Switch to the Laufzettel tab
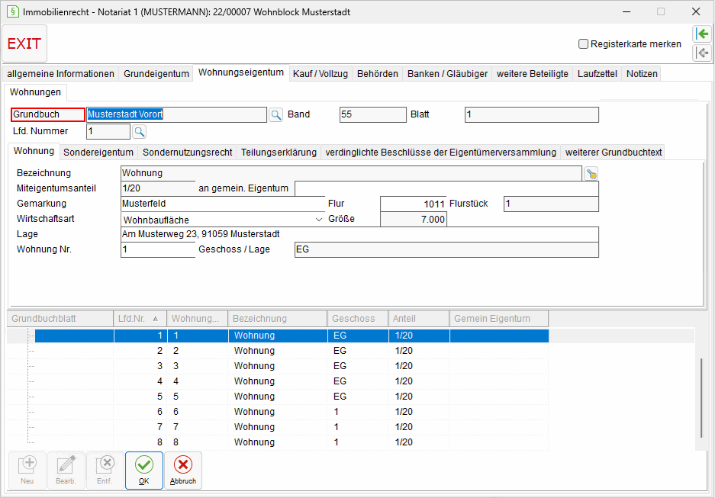This screenshot has height=498, width=715. [x=597, y=74]
